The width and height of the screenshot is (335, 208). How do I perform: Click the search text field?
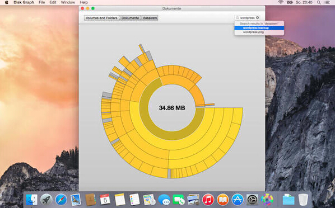(247, 18)
